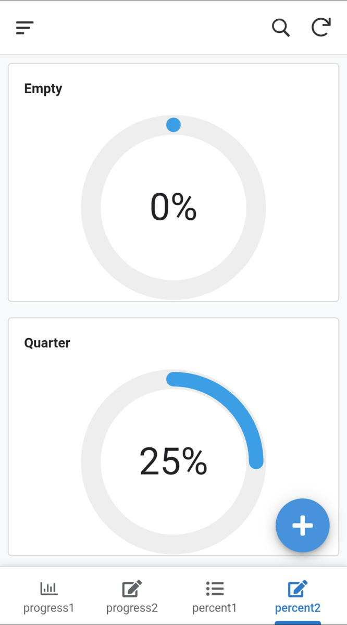The width and height of the screenshot is (347, 625).
Task: Select the Empty gauge card
Action: (173, 182)
